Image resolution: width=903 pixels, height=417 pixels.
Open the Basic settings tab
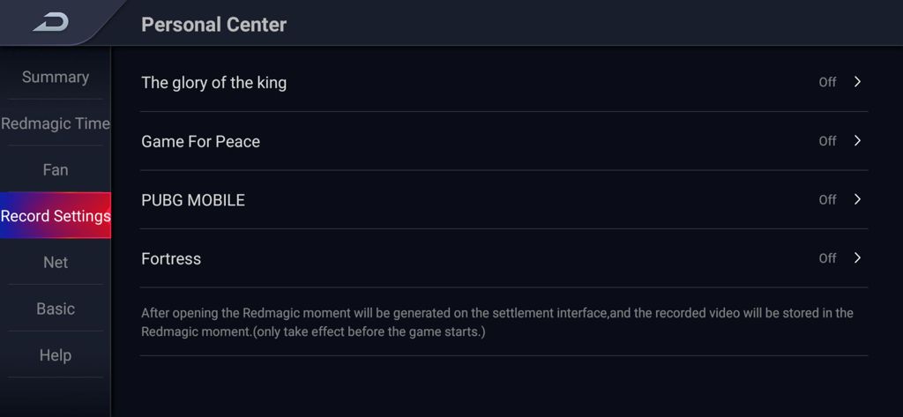coord(56,309)
